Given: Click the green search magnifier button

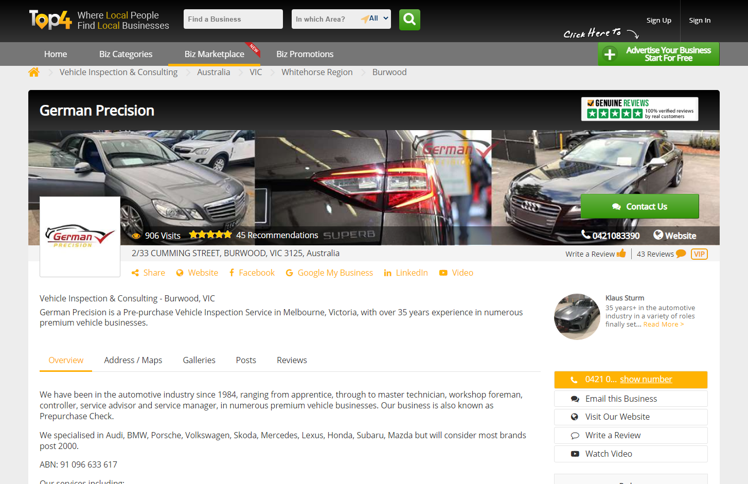Looking at the screenshot, I should [x=409, y=20].
